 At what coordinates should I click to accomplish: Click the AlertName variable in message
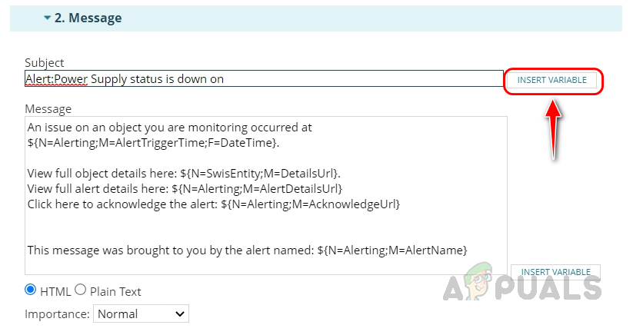click(x=392, y=250)
